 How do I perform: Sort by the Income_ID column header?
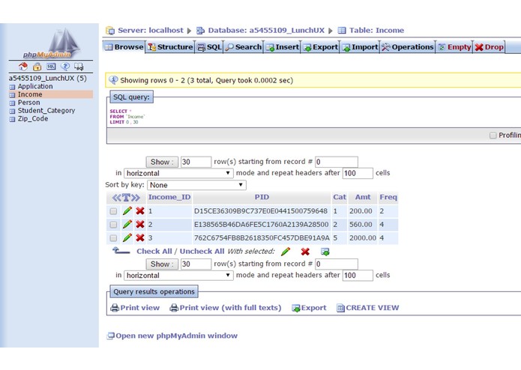pos(169,197)
